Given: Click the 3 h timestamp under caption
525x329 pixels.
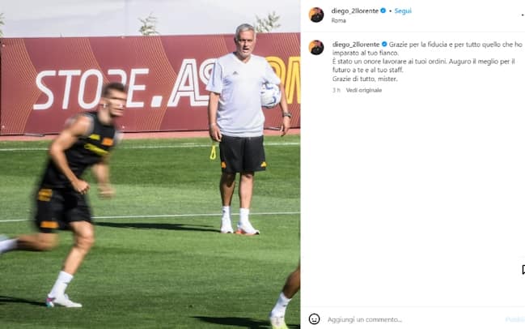Looking at the screenshot, I should click(x=337, y=90).
